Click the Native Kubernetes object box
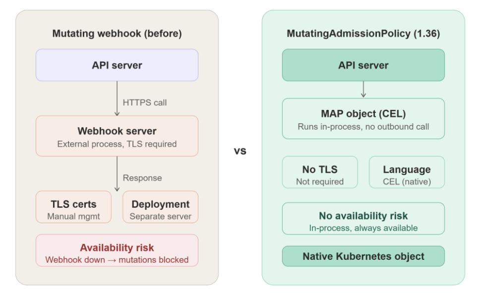The width and height of the screenshot is (479, 296). [x=363, y=256]
